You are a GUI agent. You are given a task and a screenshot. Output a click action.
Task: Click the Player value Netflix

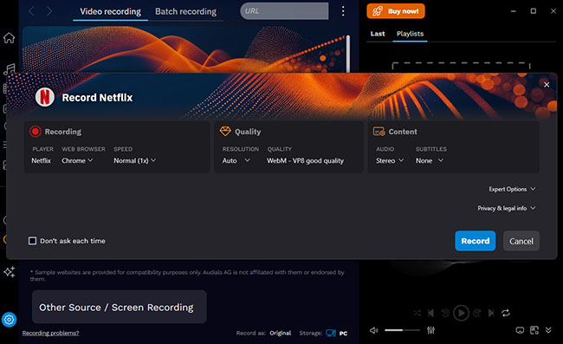(x=41, y=160)
